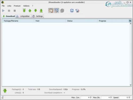Image resolution: width=133 pixels, height=100 pixels.
Task: Move selection up one position
Action: 30,10
